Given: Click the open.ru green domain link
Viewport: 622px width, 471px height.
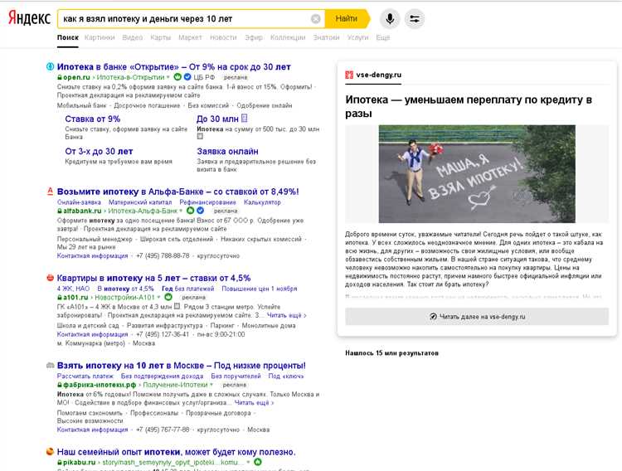Looking at the screenshot, I should (x=76, y=77).
